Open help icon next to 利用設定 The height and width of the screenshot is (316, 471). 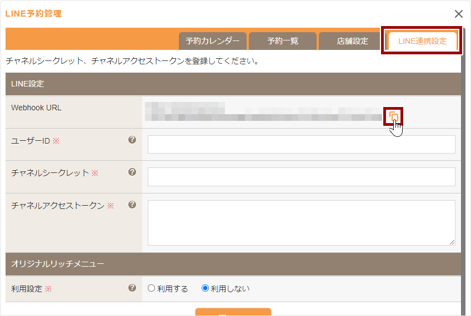click(x=132, y=288)
